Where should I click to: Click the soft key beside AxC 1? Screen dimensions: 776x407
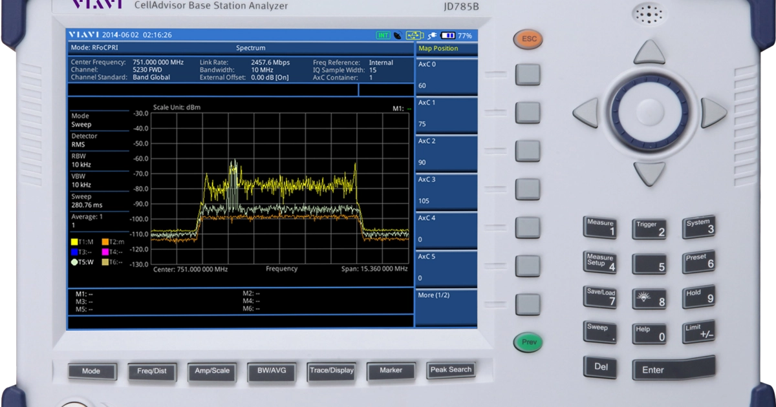pos(527,112)
